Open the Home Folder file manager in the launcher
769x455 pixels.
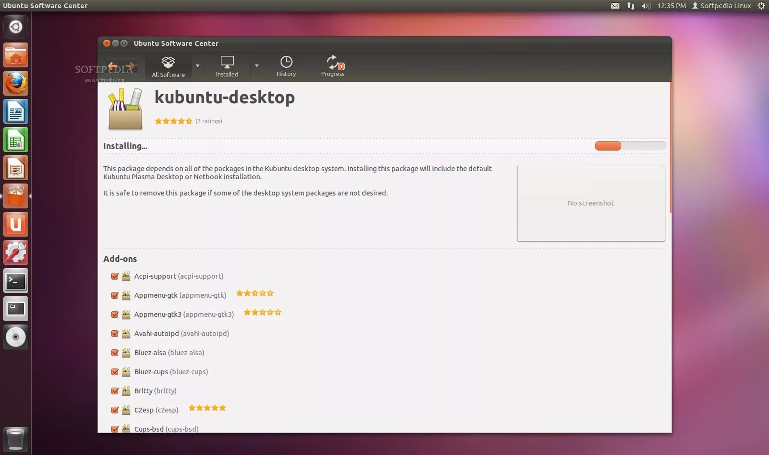click(x=16, y=55)
